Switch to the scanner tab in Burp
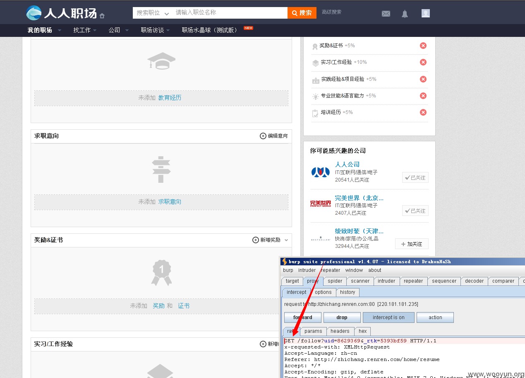 [360, 281]
